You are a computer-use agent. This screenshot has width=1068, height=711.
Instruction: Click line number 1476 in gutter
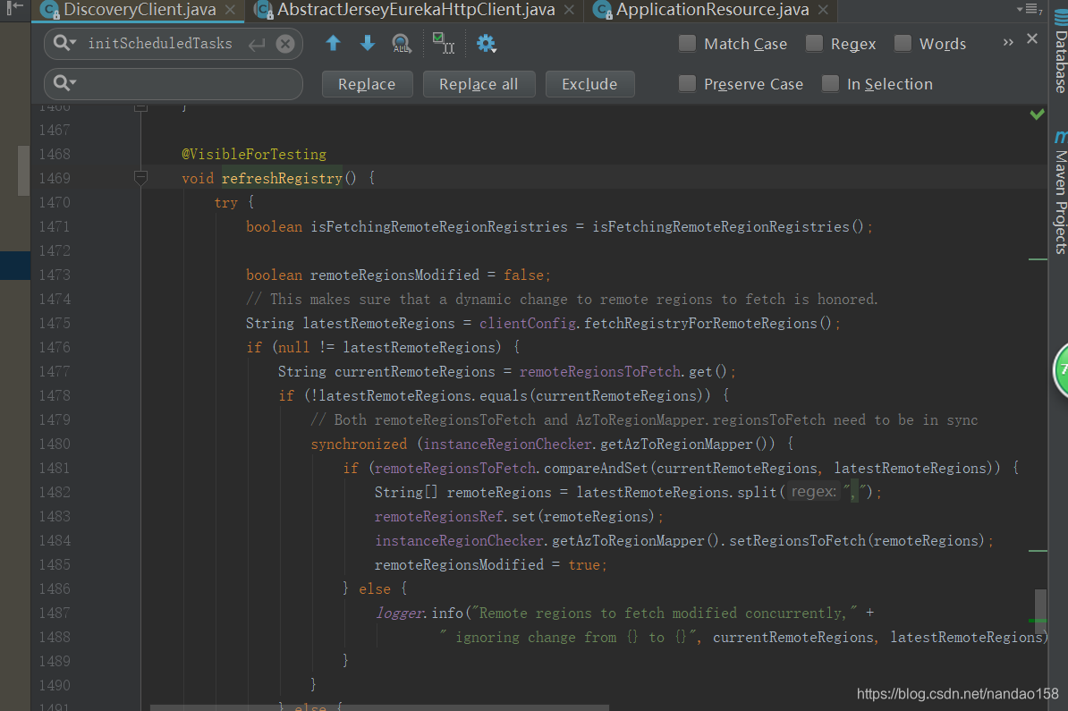tap(55, 347)
